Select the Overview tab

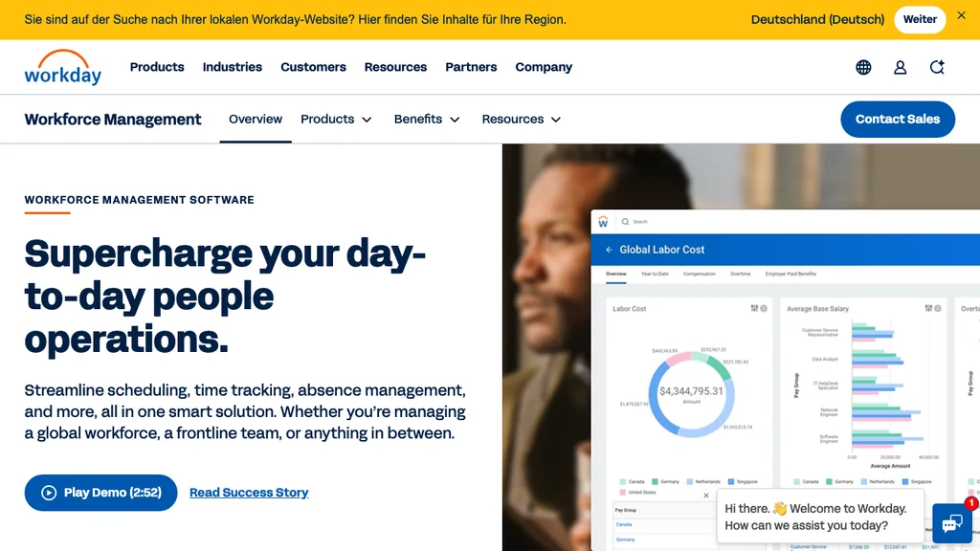click(256, 119)
